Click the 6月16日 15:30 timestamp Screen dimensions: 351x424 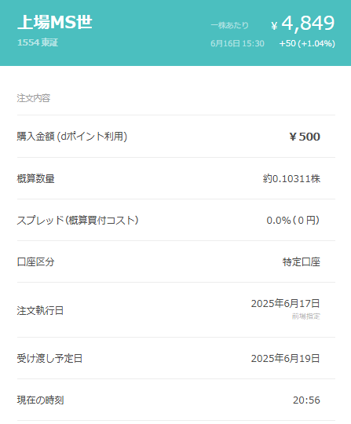coord(237,43)
